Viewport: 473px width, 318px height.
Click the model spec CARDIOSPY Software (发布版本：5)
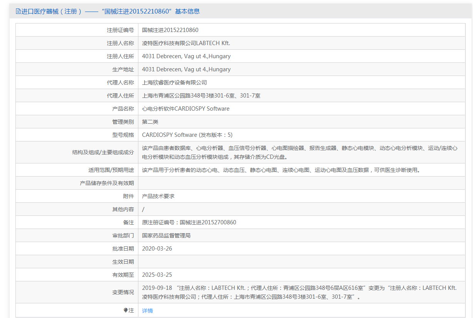pos(187,135)
